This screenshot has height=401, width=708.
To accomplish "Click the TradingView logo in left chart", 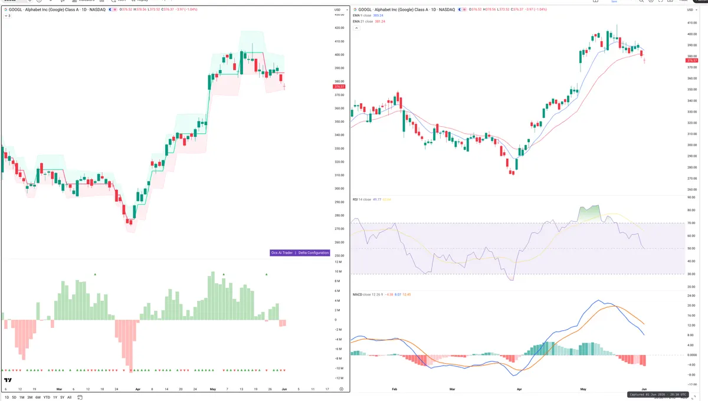I will tap(8, 380).
